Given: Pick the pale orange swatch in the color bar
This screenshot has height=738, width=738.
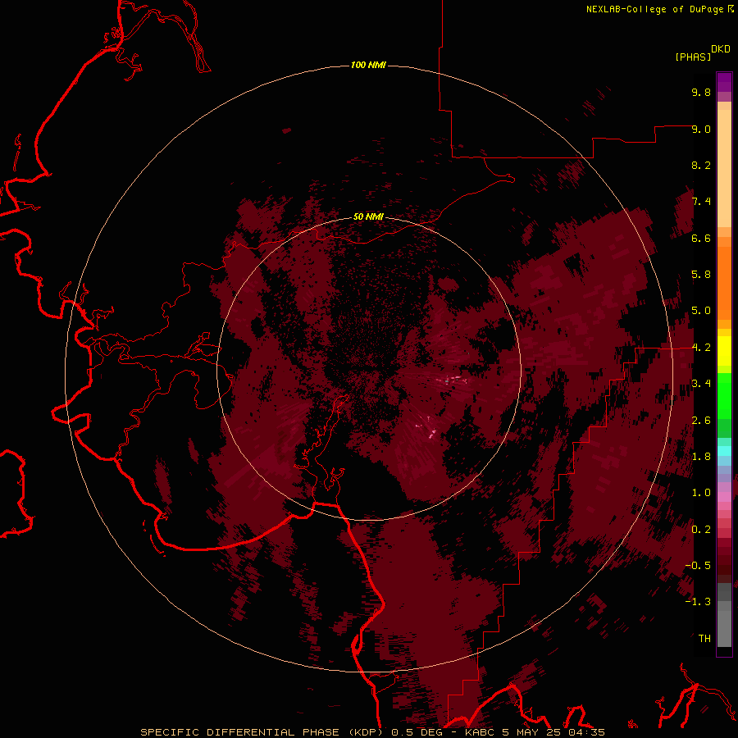Looking at the screenshot, I should point(724,168).
